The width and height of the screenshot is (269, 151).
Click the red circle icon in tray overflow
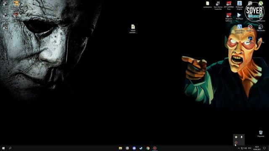coord(236,143)
